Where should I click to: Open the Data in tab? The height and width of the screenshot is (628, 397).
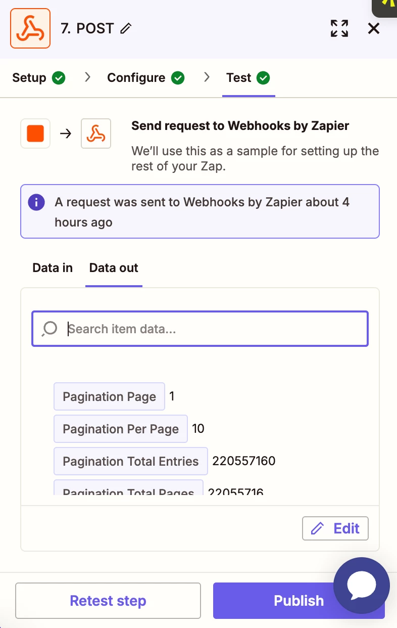53,268
